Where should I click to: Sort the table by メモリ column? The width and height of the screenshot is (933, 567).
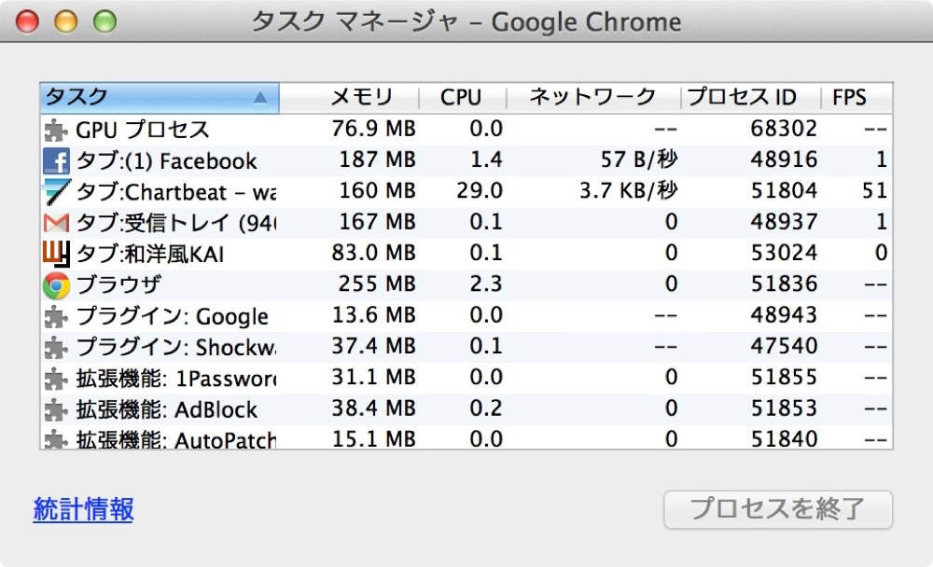362,97
